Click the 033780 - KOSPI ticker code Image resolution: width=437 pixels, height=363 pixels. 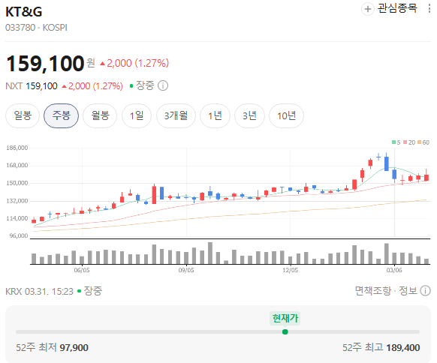coord(36,28)
